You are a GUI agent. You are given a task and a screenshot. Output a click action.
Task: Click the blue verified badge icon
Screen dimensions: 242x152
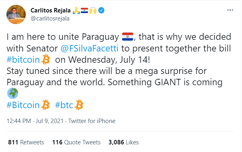click(x=101, y=10)
